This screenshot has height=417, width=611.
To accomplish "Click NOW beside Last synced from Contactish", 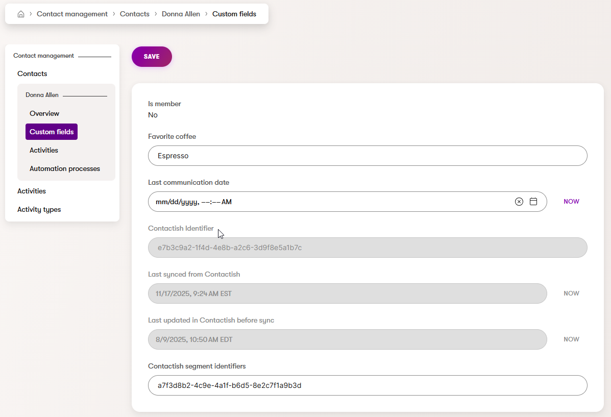I will pos(571,293).
